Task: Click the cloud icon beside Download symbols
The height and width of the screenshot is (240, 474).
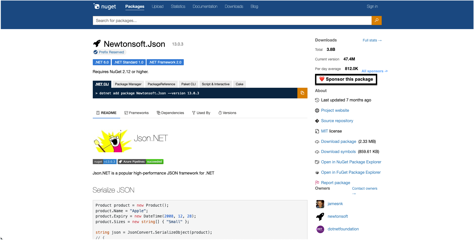Action: click(x=317, y=152)
